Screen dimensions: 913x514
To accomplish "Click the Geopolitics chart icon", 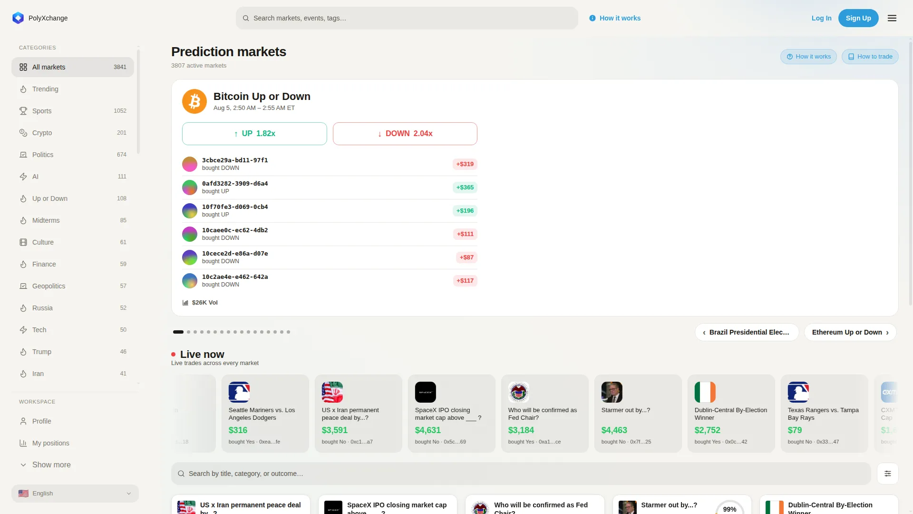I will click(23, 286).
